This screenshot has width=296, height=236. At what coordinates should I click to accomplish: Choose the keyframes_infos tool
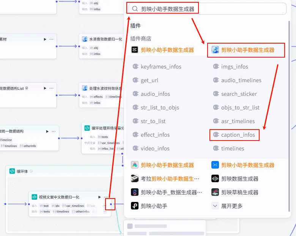click(157, 67)
